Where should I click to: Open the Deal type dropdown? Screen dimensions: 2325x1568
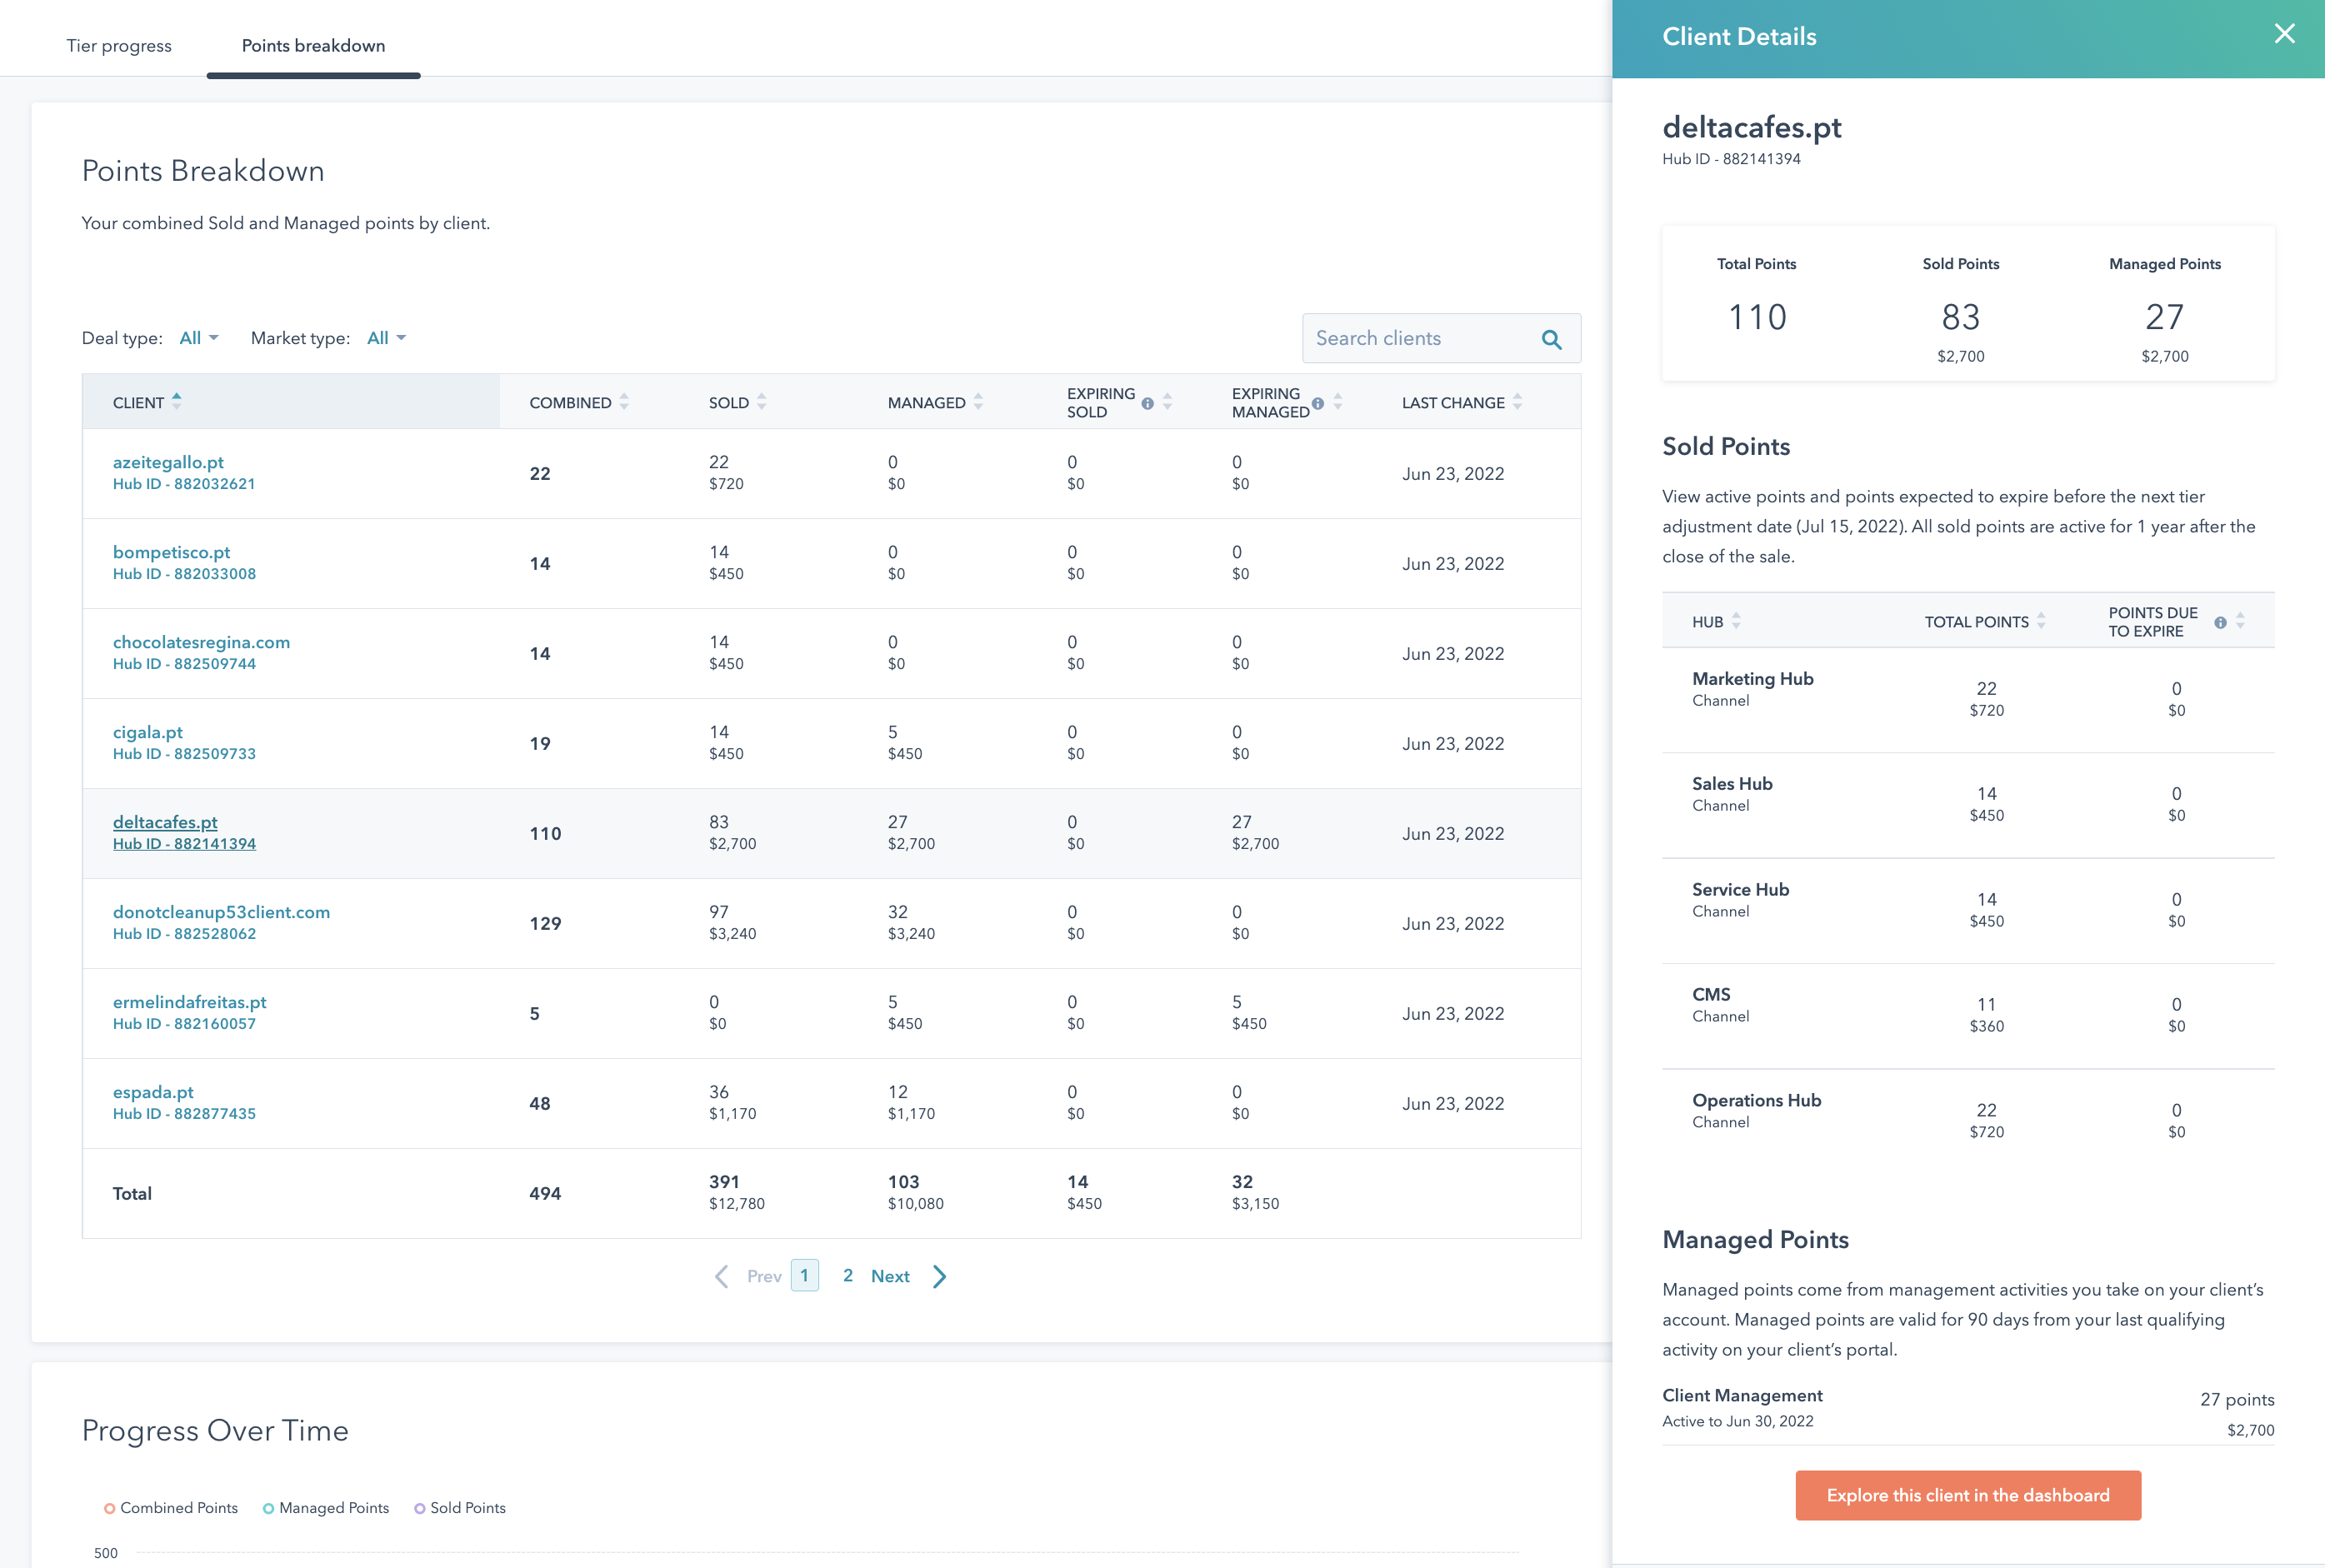tap(198, 338)
